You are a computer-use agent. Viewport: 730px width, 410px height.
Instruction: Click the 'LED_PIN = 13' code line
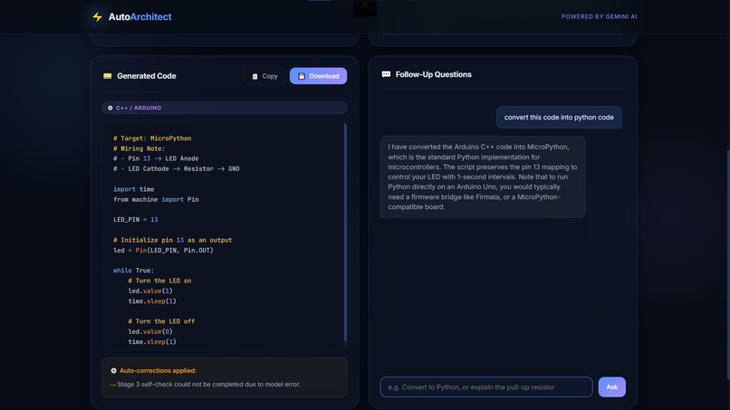tap(136, 220)
